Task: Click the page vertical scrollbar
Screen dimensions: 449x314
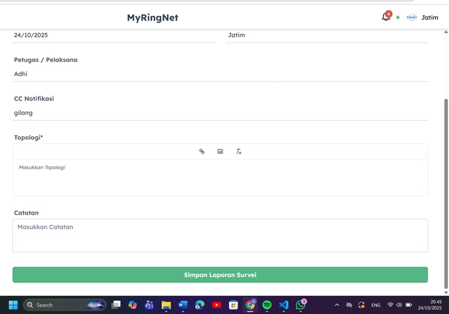Action: 446,175
